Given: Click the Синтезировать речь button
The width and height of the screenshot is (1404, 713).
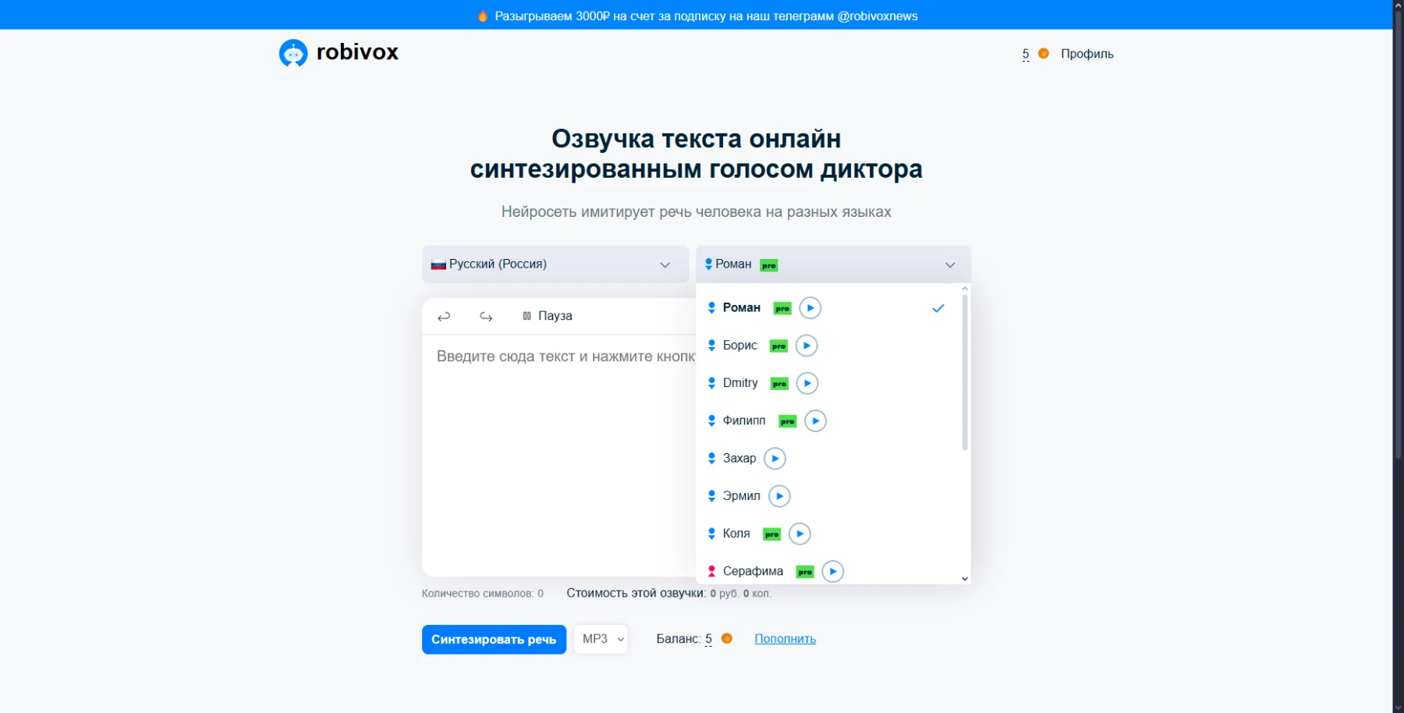Looking at the screenshot, I should (x=494, y=638).
